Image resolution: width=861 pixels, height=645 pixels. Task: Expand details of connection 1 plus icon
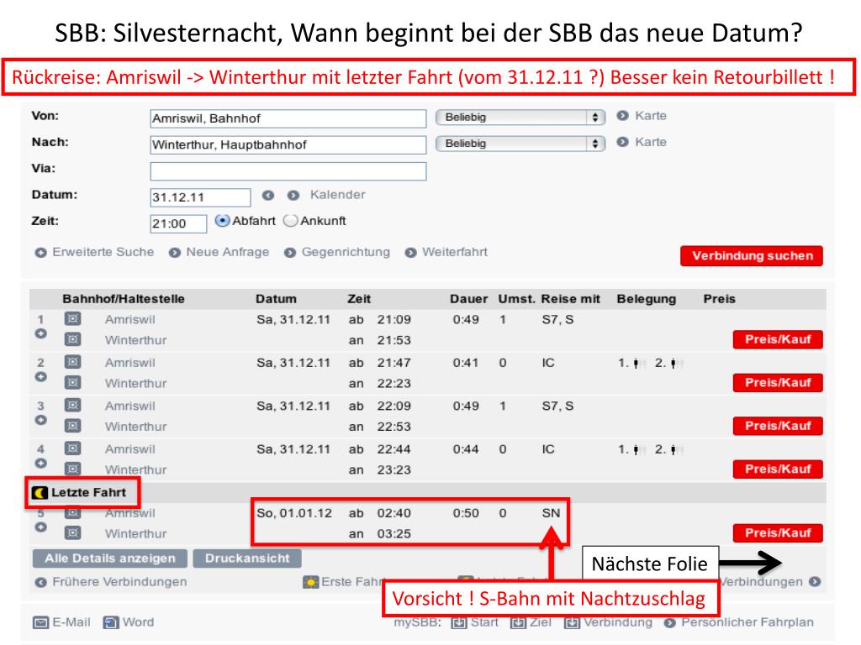click(40, 333)
